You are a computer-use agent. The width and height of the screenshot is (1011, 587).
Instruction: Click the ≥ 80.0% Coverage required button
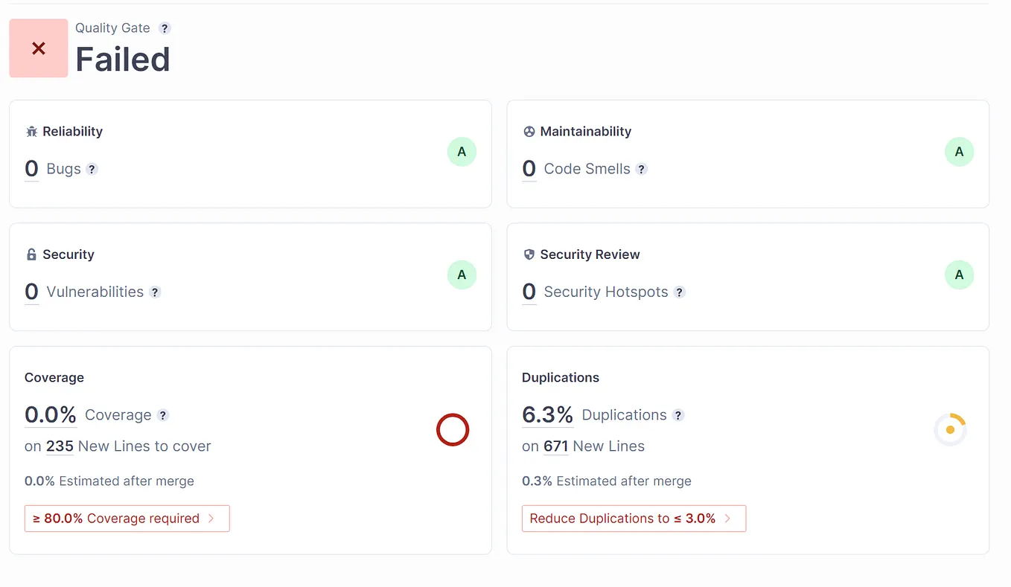point(127,519)
